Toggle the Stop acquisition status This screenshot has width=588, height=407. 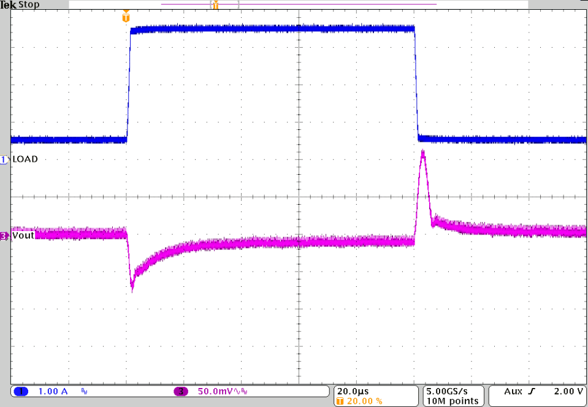click(28, 4)
